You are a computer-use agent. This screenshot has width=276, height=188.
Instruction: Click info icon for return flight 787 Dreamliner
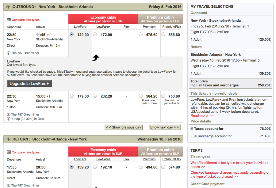(9, 186)
